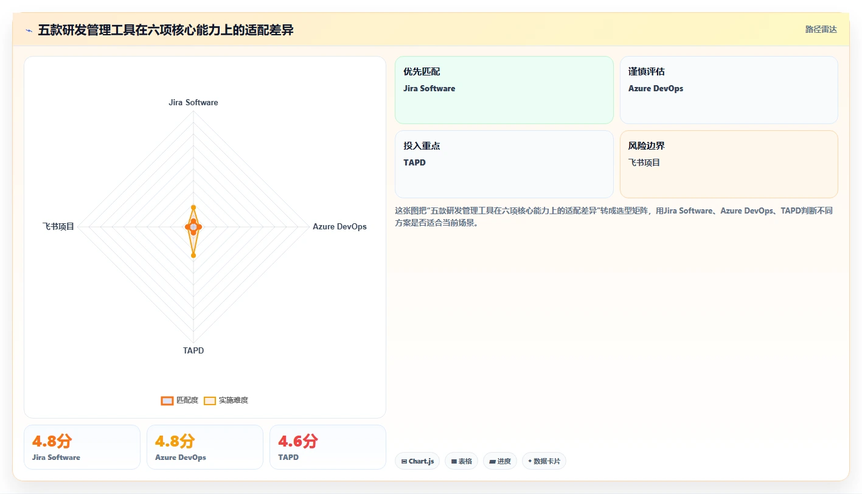
Task: Click the description paragraph under the cards
Action: click(x=614, y=217)
